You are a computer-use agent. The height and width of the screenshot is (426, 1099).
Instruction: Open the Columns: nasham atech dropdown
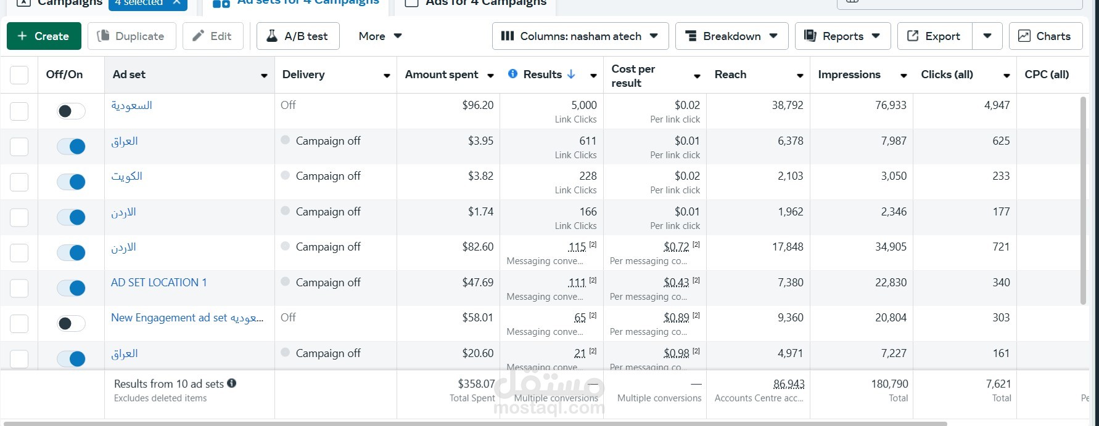pos(580,36)
